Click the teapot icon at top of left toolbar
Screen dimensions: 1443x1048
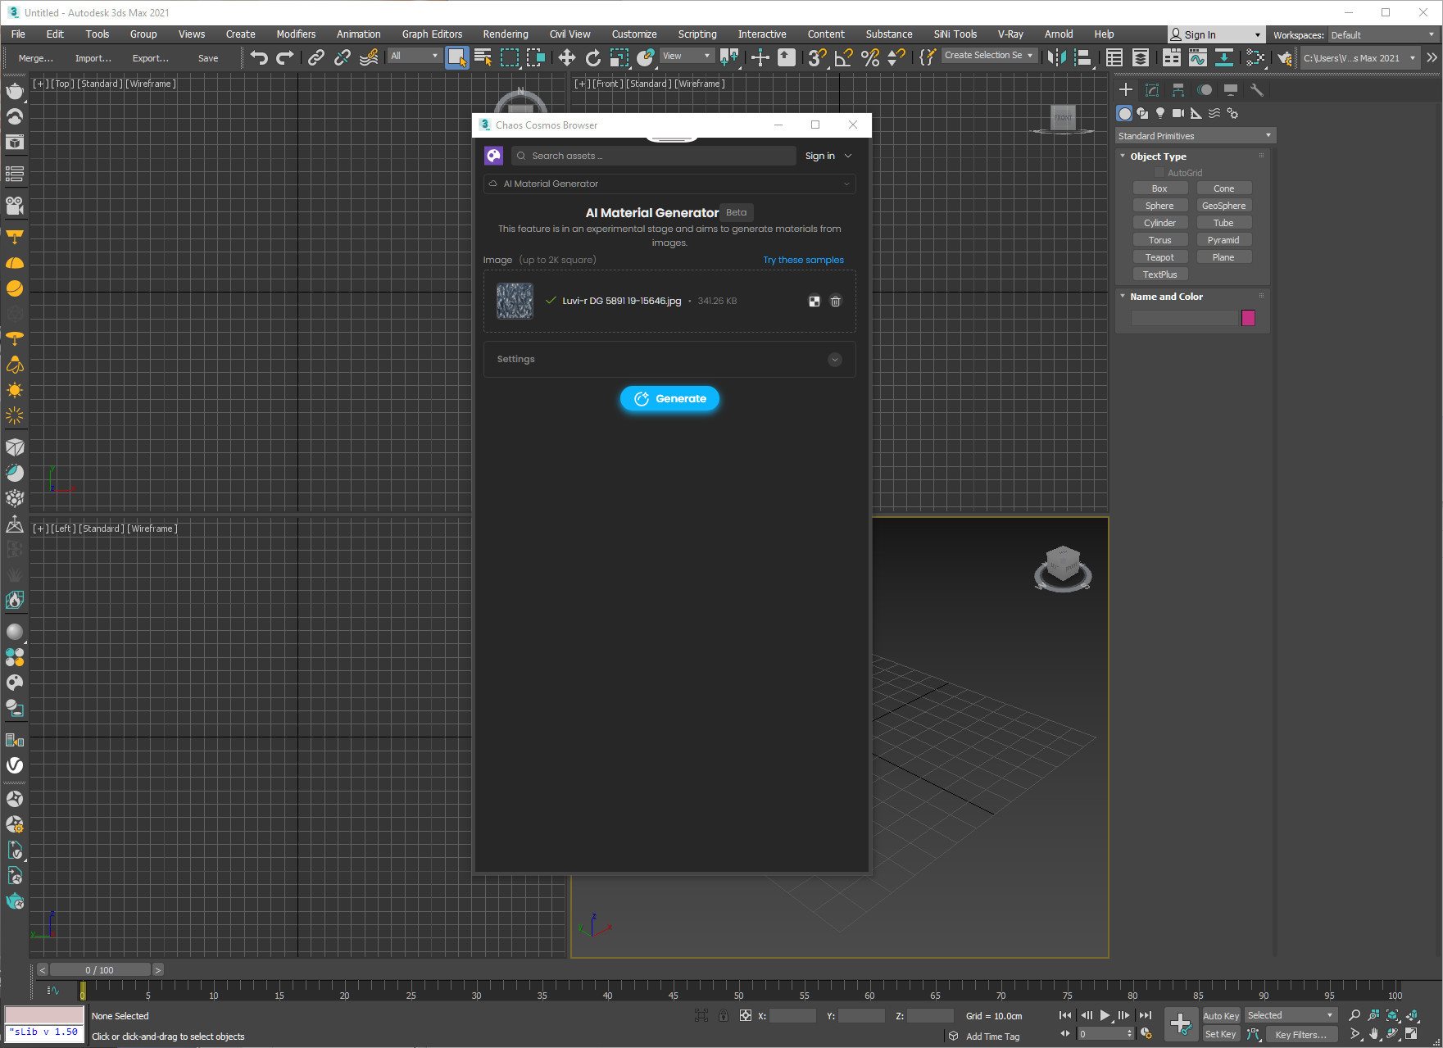pos(15,91)
